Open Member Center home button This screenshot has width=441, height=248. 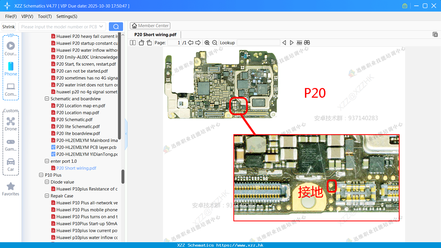coord(150,26)
